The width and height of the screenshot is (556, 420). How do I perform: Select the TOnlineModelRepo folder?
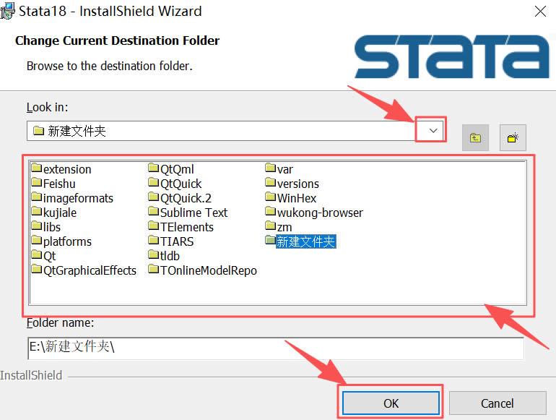[x=208, y=270]
